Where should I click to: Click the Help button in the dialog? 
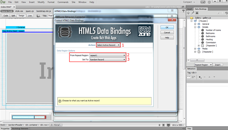(167, 38)
